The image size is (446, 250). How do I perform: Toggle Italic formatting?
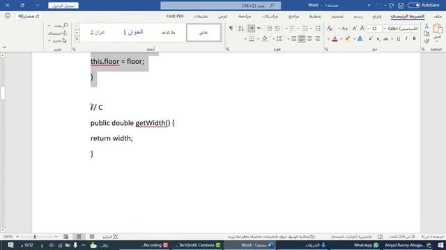406,39
